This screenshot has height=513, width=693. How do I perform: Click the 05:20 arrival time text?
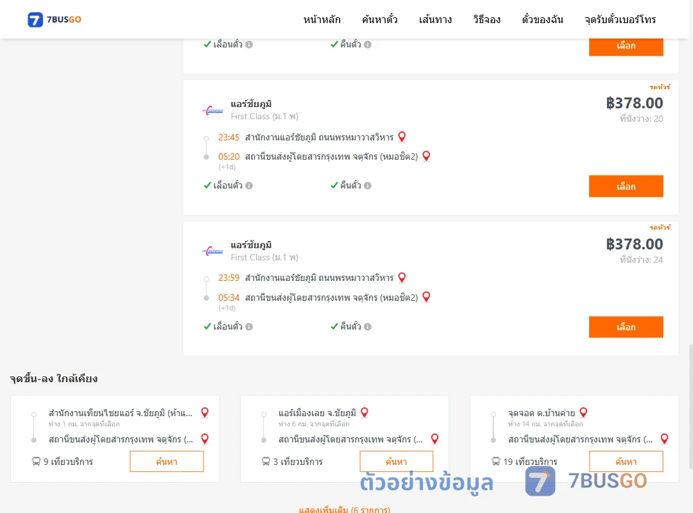click(x=228, y=156)
